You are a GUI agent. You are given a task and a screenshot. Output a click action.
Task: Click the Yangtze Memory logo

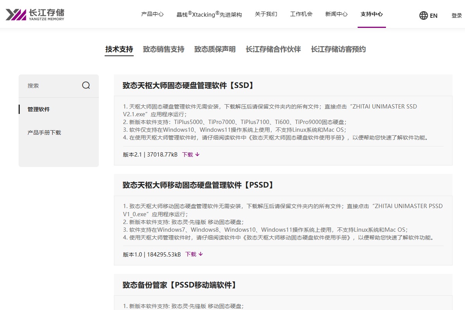point(35,14)
